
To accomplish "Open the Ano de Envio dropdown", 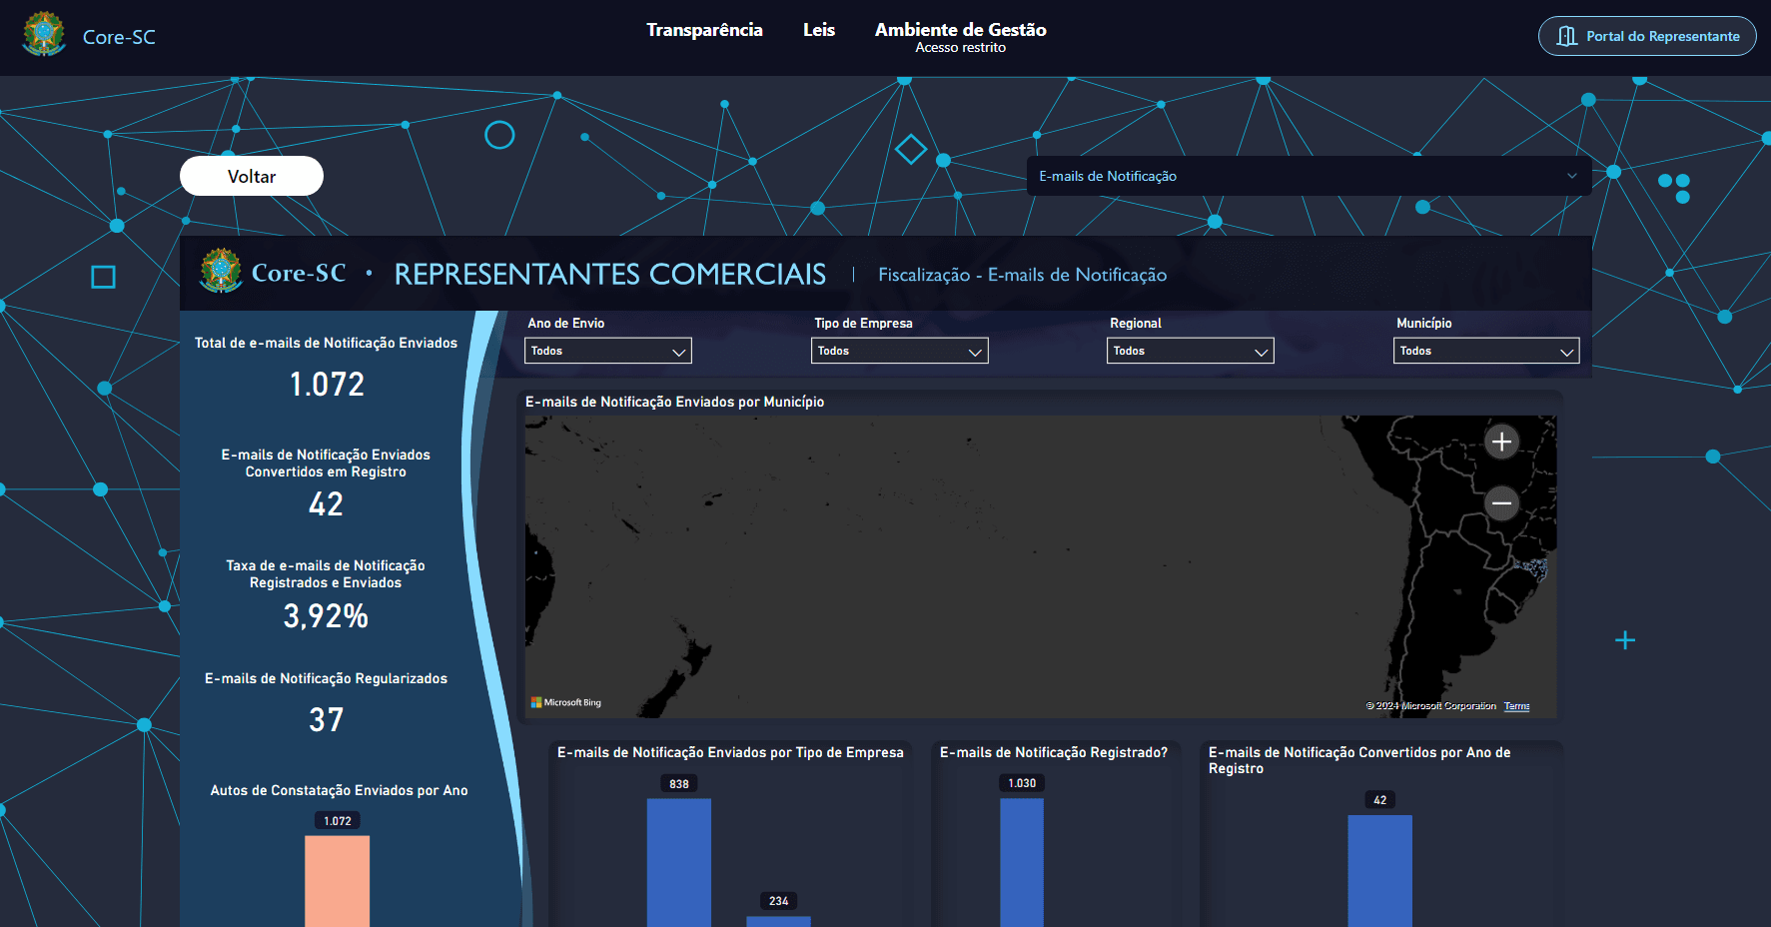I will tap(607, 351).
